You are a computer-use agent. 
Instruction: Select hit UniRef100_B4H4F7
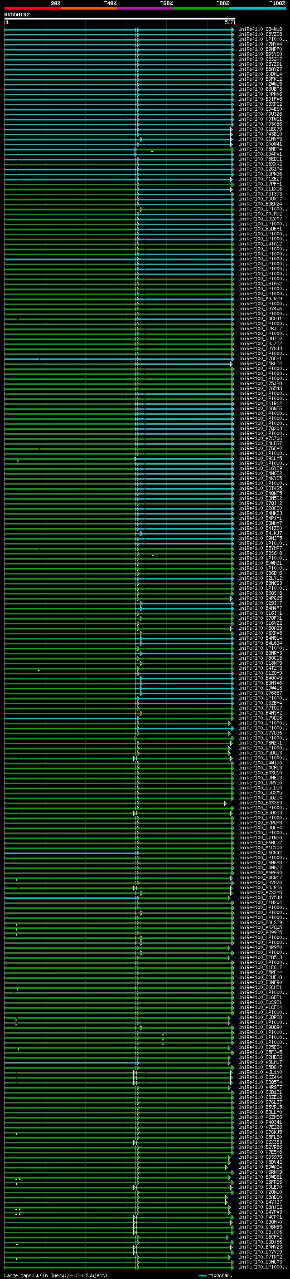point(260,608)
